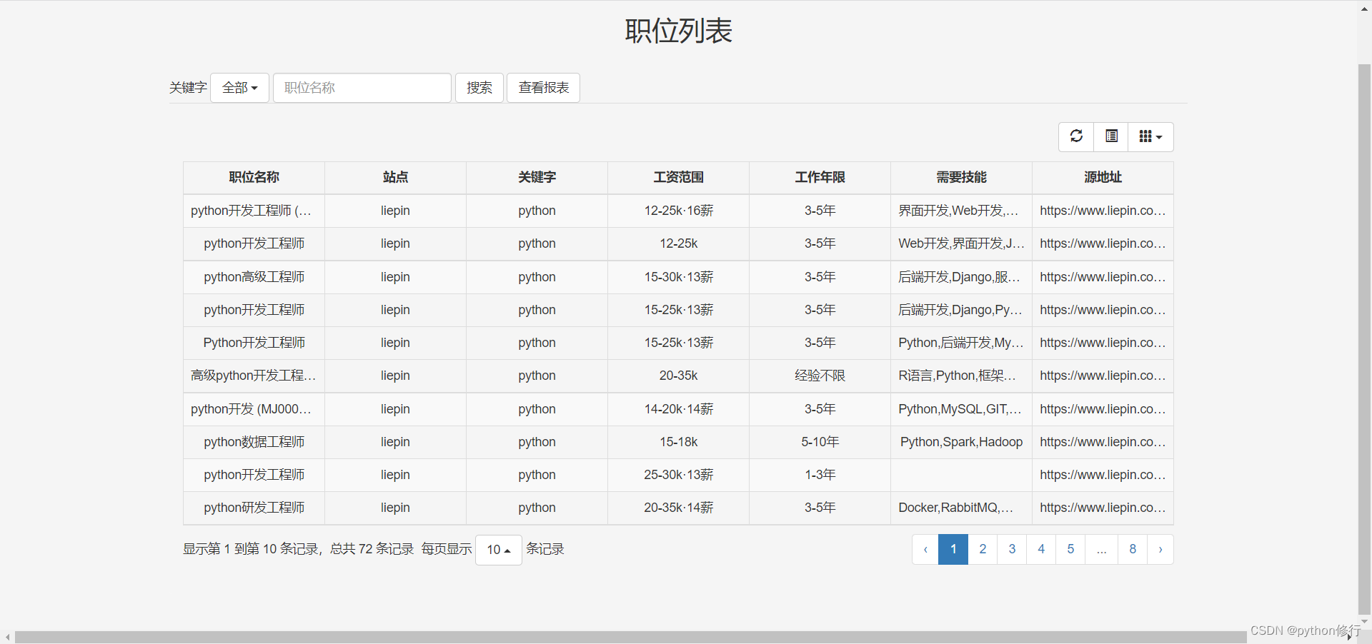Click the 高级python开发工程 job name cell

point(254,376)
